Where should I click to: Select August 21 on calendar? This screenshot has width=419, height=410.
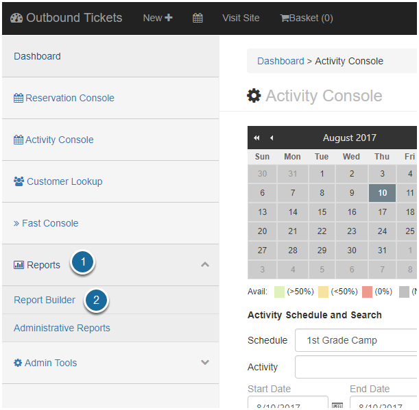(x=293, y=231)
